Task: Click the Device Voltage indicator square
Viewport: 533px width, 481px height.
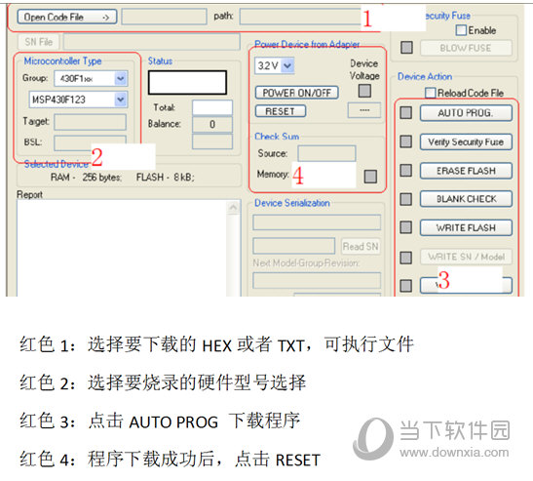Action: point(364,91)
